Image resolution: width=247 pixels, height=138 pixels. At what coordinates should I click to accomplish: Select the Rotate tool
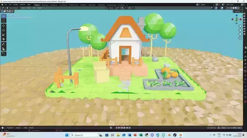point(4,30)
